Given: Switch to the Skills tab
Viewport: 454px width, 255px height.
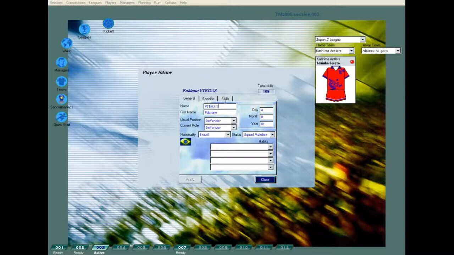Looking at the screenshot, I should (225, 99).
